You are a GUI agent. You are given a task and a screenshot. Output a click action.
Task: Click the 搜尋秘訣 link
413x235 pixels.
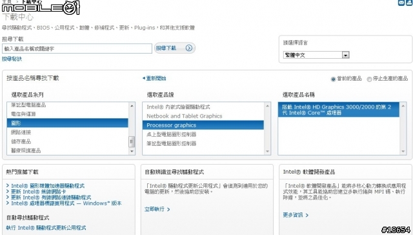coord(12,59)
